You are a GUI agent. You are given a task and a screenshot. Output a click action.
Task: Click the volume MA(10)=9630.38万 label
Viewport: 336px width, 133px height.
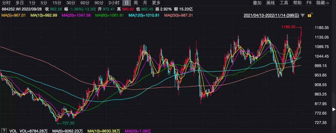click(104, 131)
